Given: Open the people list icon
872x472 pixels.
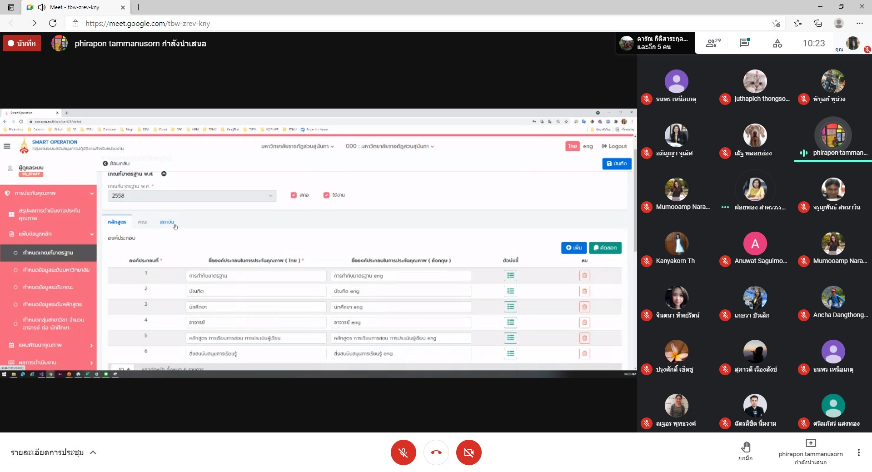Looking at the screenshot, I should [712, 44].
